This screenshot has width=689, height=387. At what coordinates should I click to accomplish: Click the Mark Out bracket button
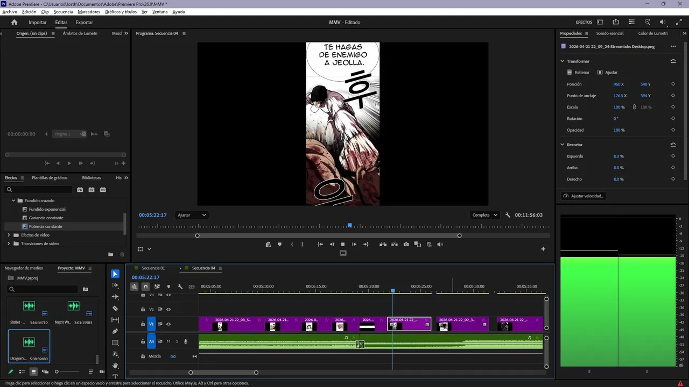click(x=302, y=244)
